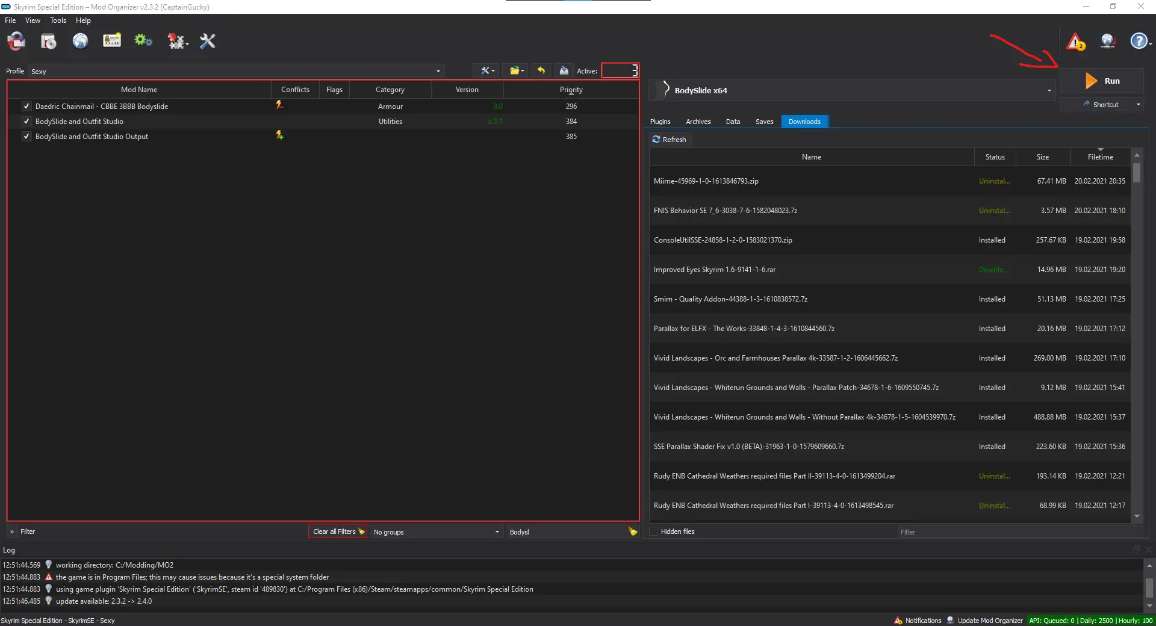
Task: Open the BodySlide x64 executable dropdown
Action: click(x=853, y=90)
